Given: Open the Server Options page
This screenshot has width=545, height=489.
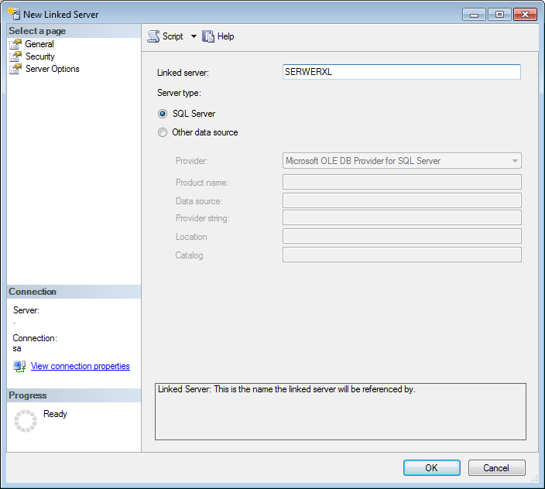Looking at the screenshot, I should [x=53, y=69].
